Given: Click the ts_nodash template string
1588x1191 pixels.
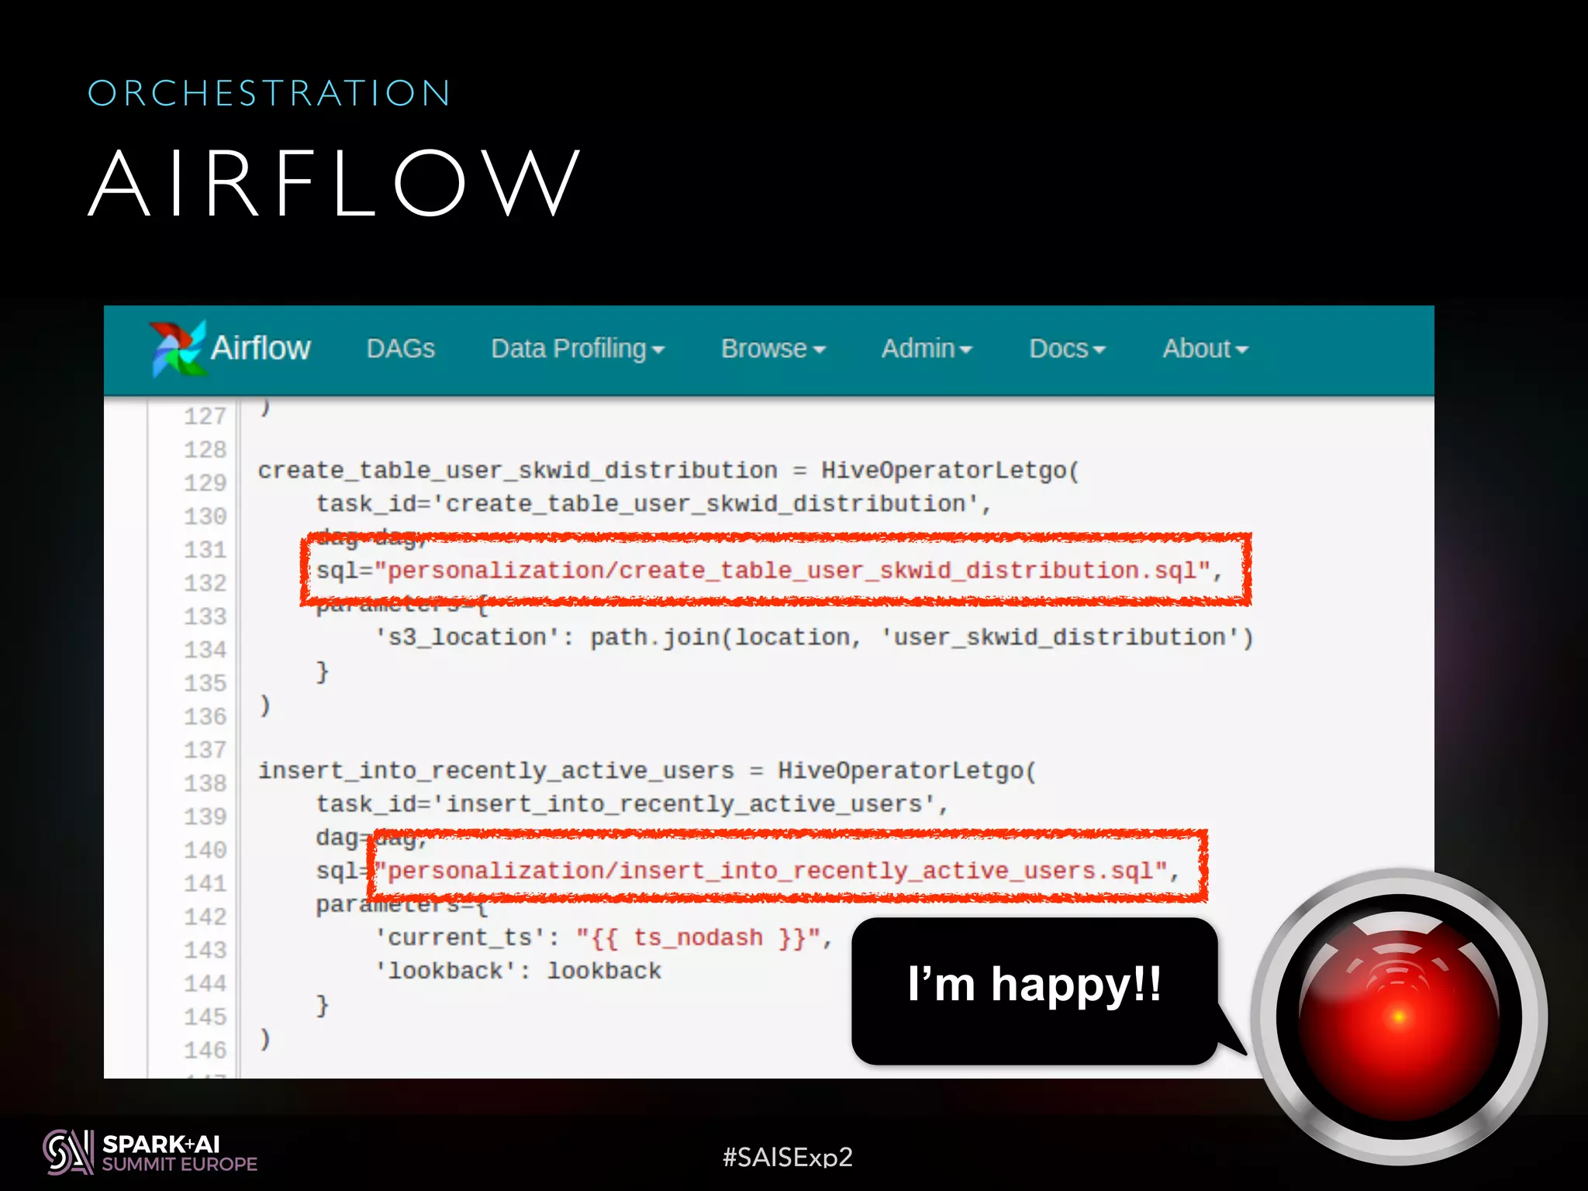Looking at the screenshot, I should (x=697, y=938).
